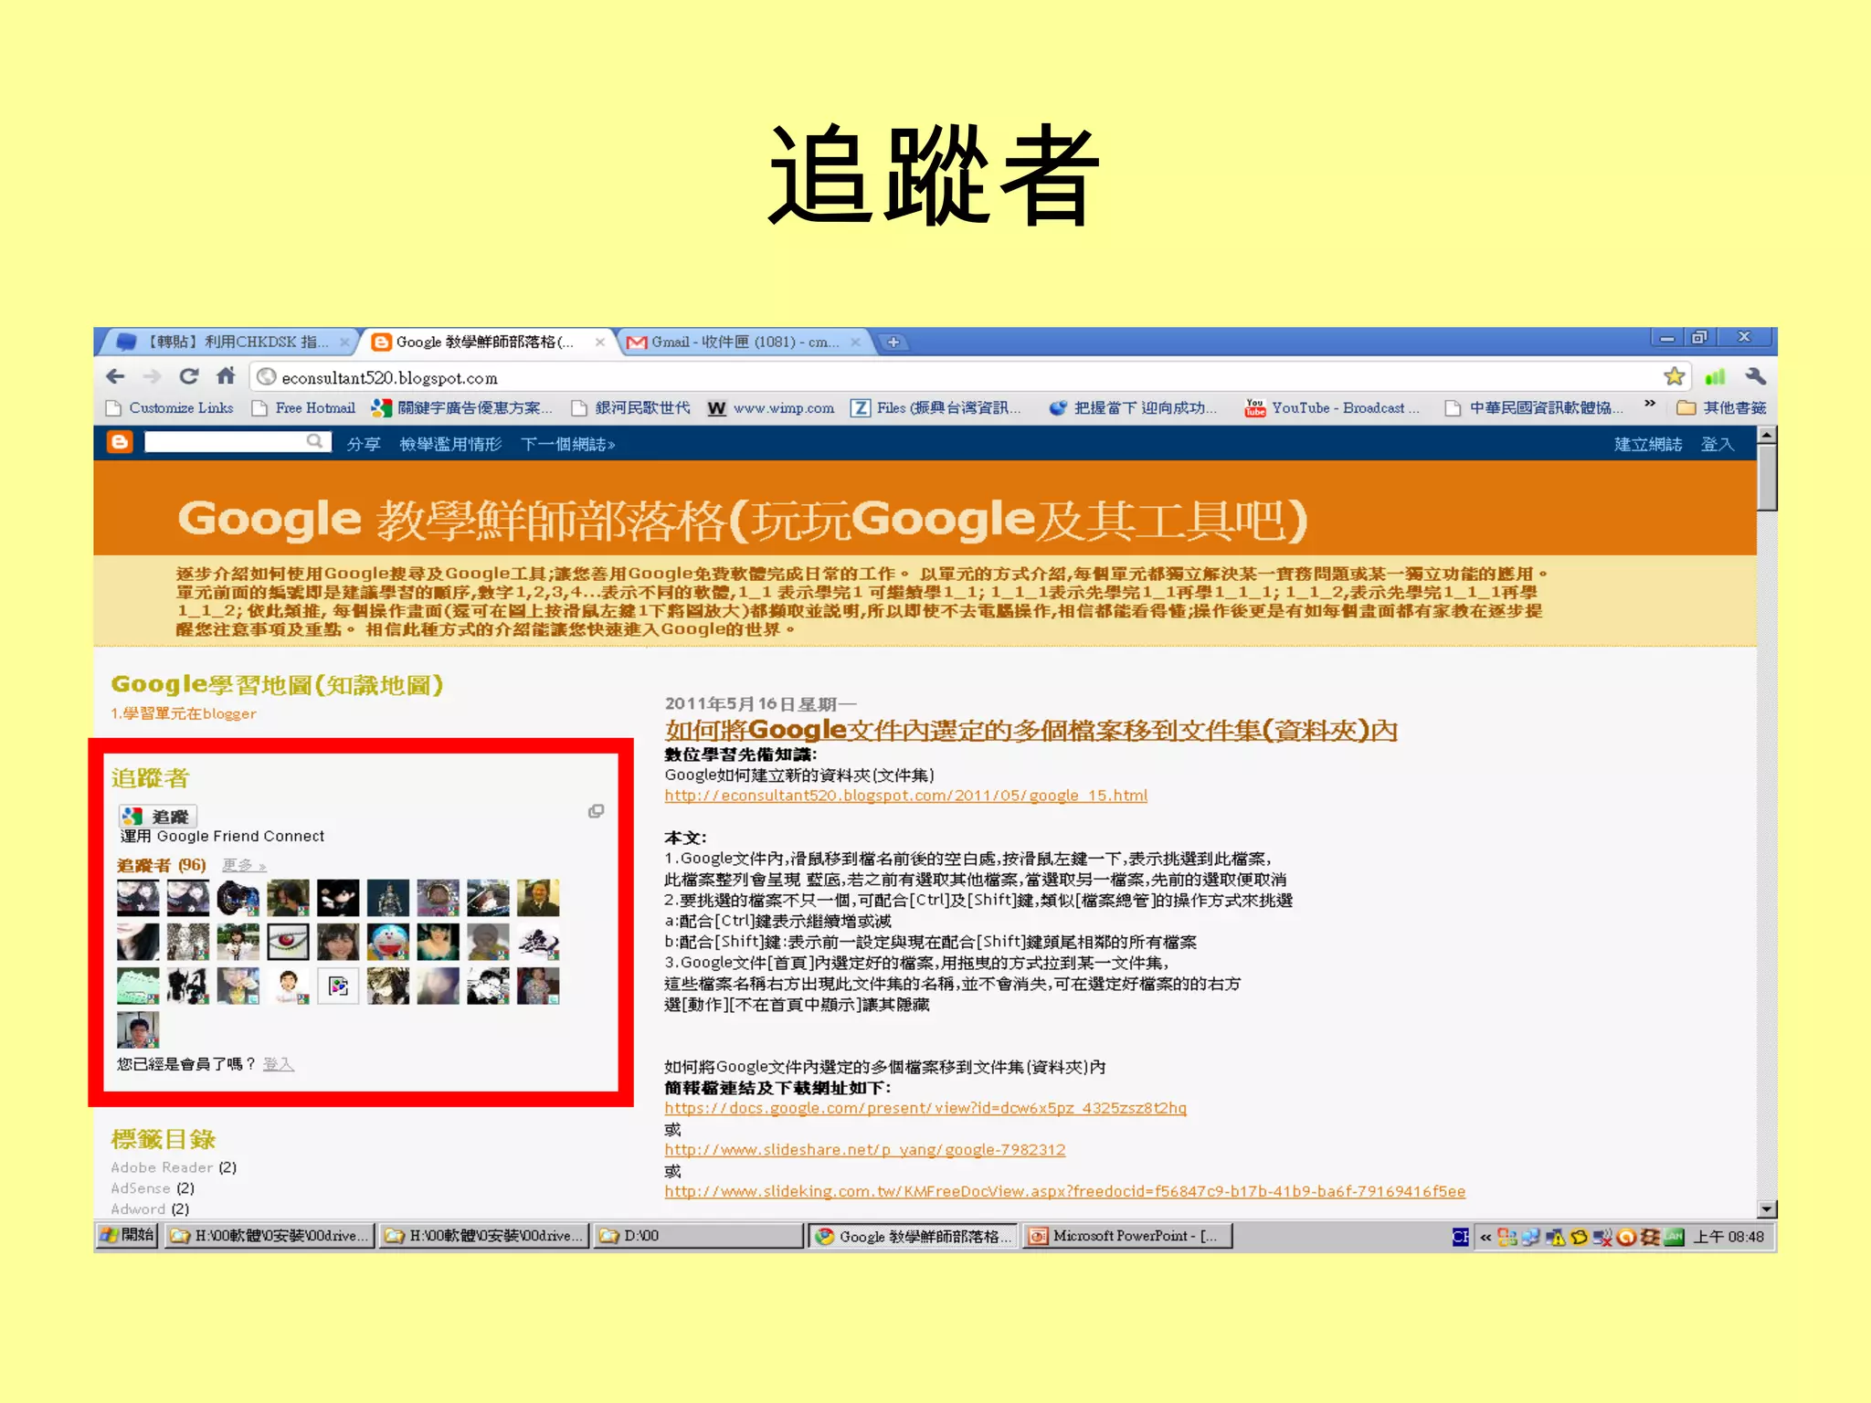Click the AdSense label
Image resolution: width=1871 pixels, height=1403 pixels.
(141, 1188)
